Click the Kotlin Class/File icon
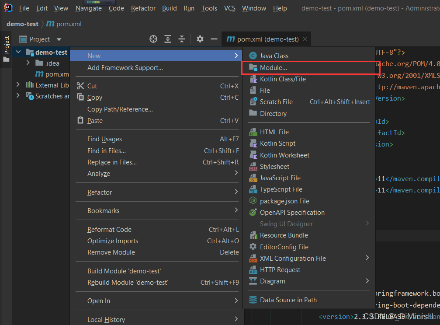 pos(253,79)
